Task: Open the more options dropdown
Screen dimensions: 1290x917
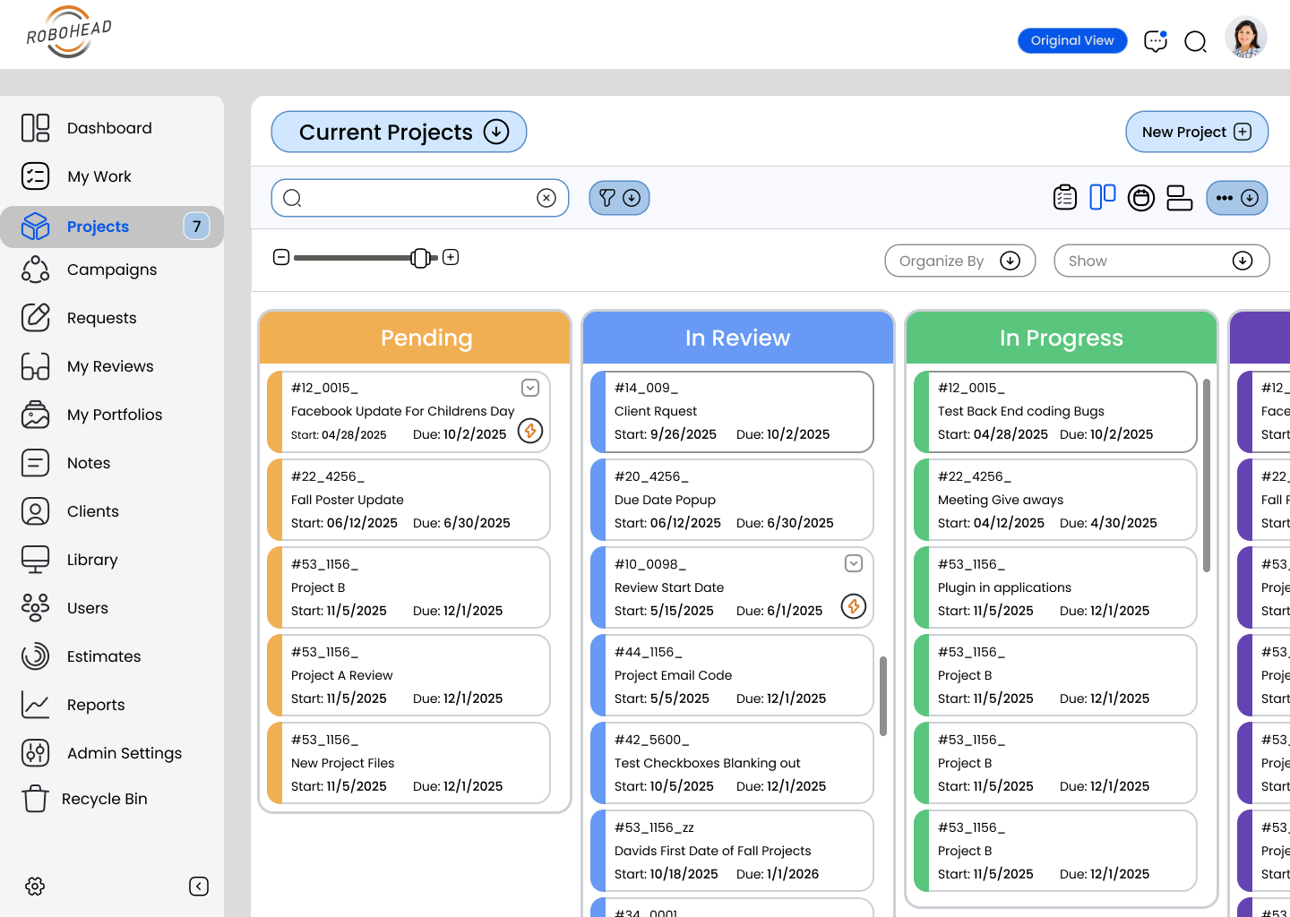Action: (x=1237, y=198)
